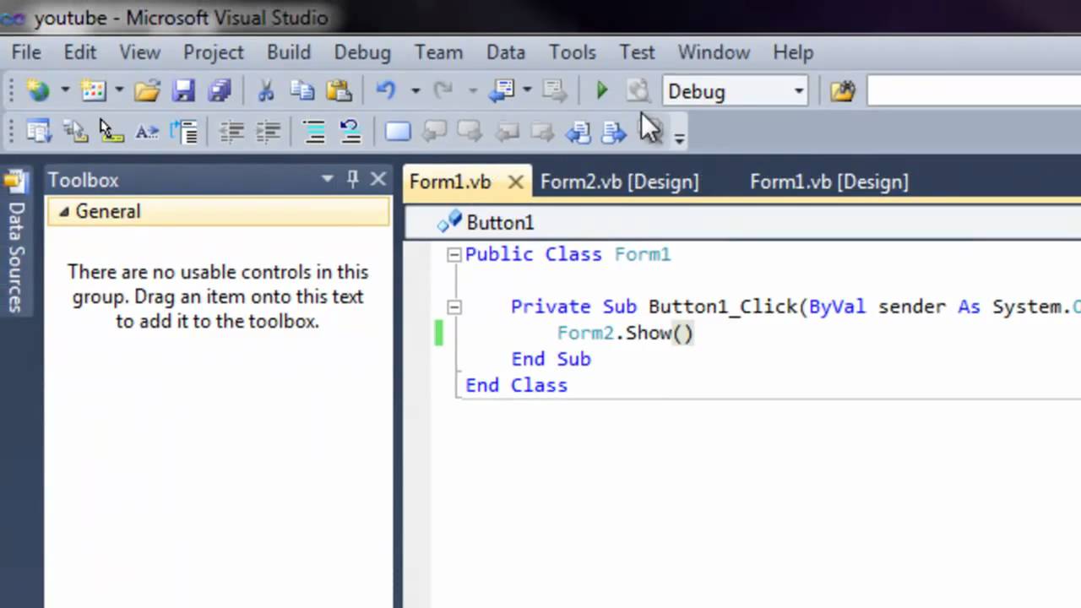Click the Display Object Member List icon

[x=38, y=131]
